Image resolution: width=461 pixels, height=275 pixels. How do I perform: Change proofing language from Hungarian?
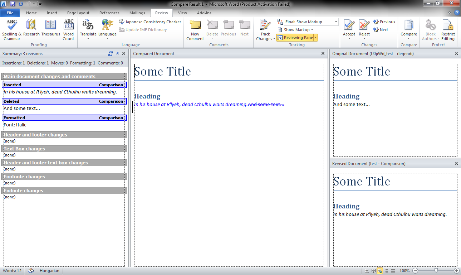pyautogui.click(x=49, y=271)
